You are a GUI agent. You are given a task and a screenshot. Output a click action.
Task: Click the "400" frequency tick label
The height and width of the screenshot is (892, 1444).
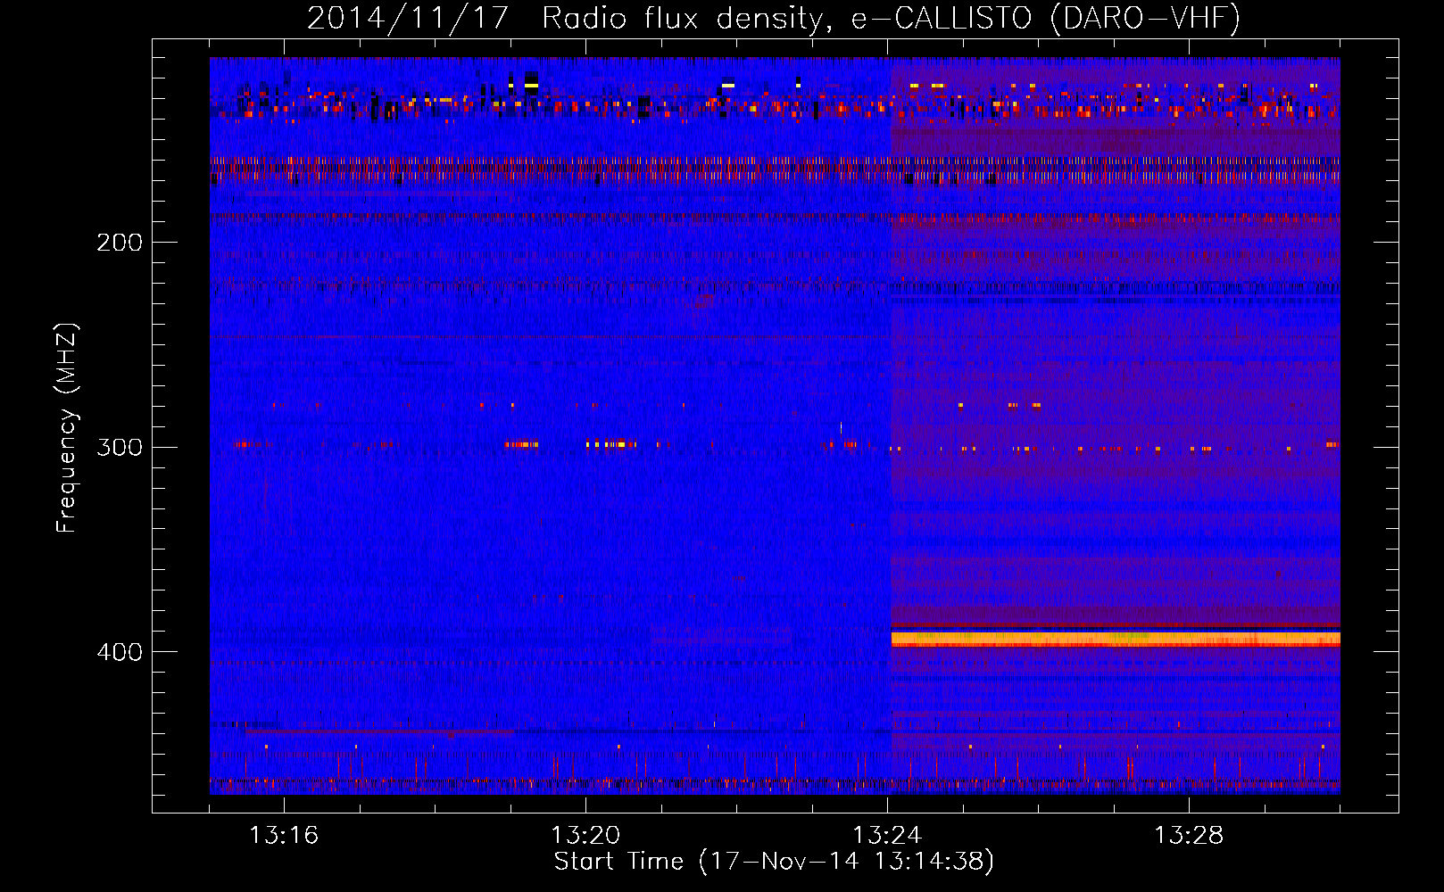(120, 652)
